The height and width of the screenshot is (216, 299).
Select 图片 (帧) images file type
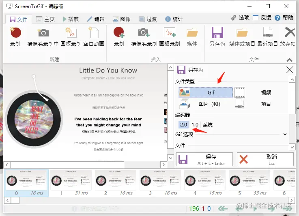coord(206,104)
